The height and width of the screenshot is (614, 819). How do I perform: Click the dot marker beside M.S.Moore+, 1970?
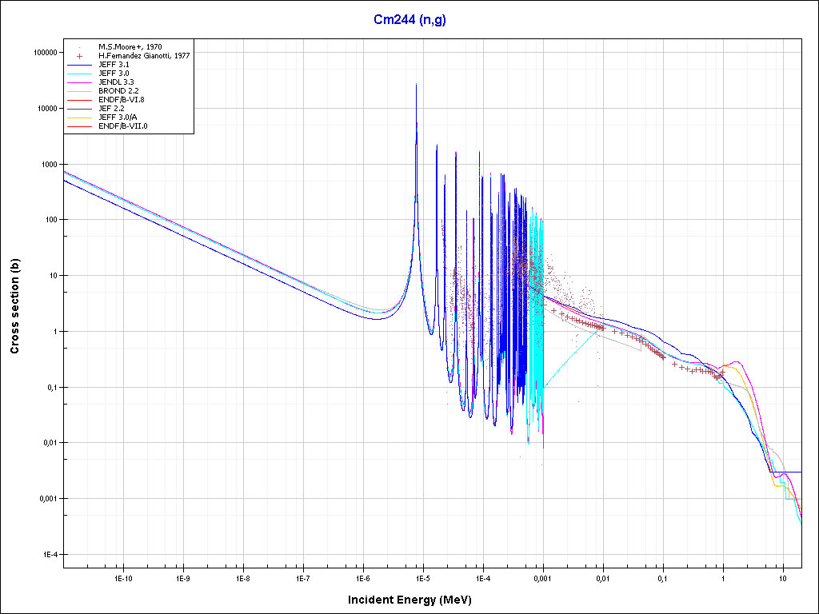79,47
